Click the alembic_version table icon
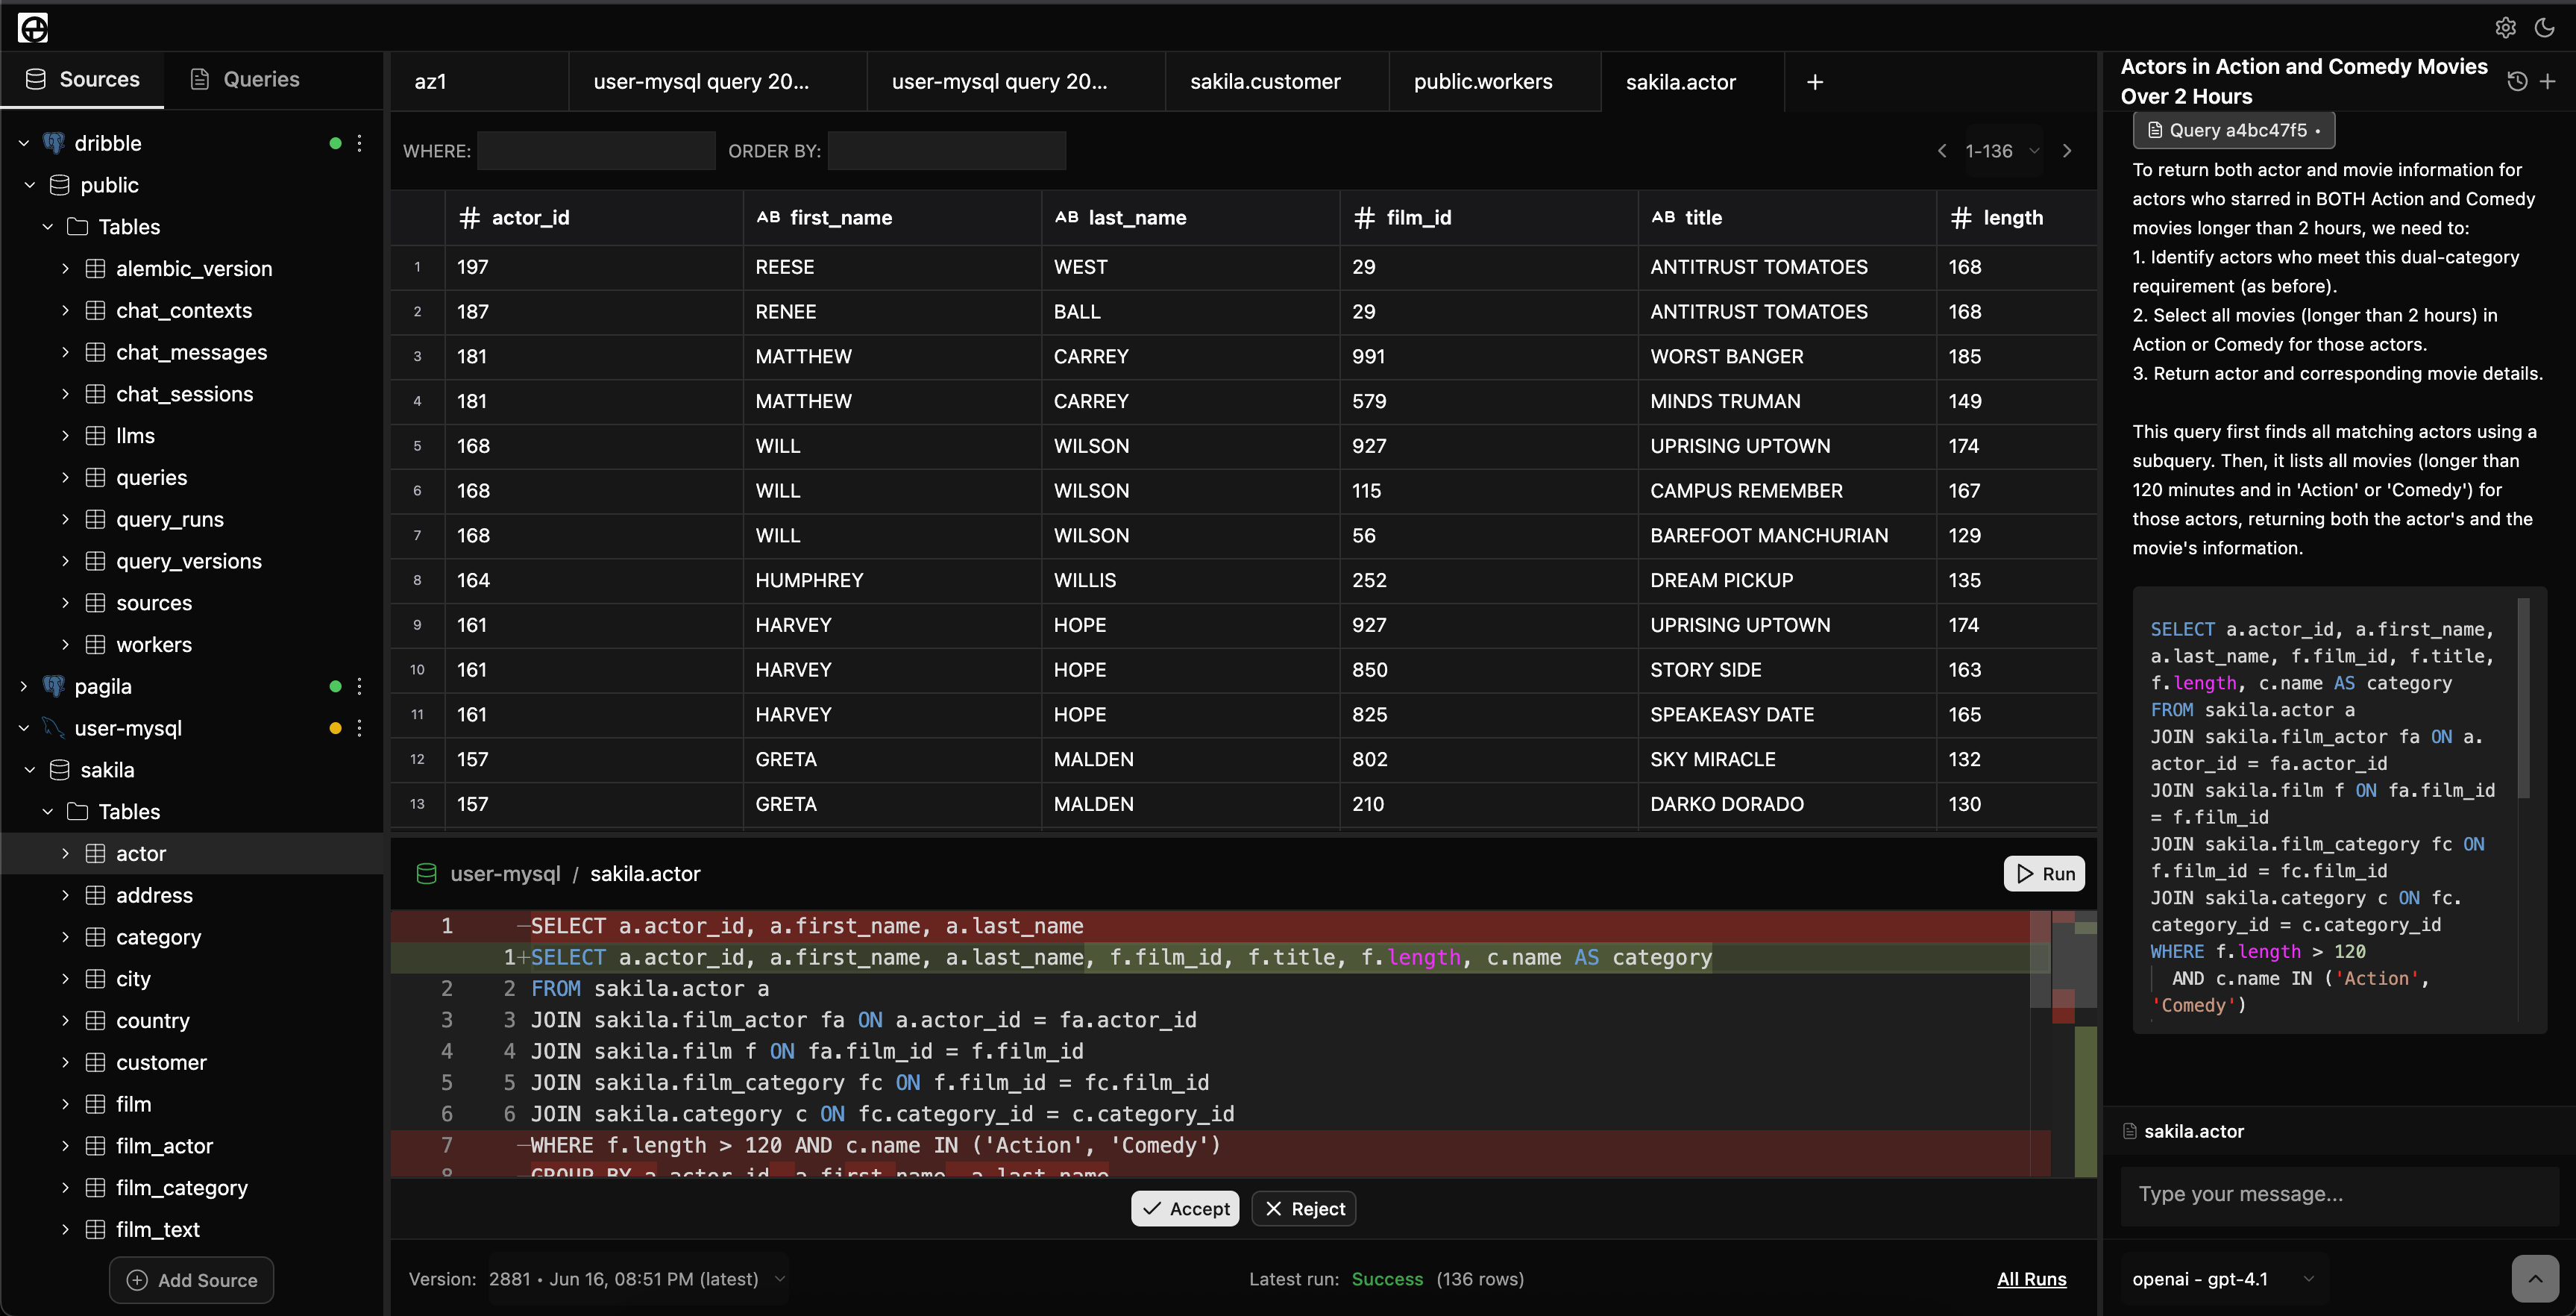 tap(95, 269)
